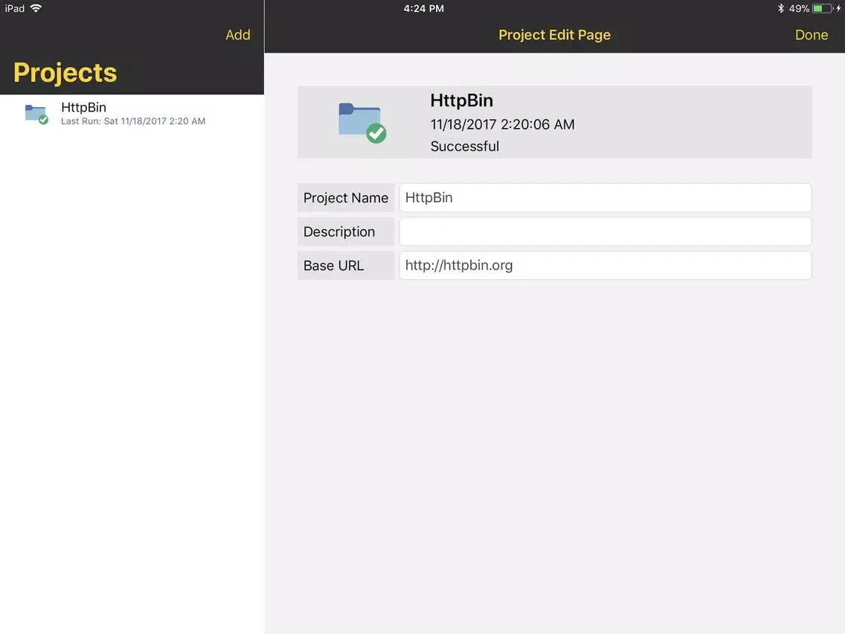This screenshot has width=845, height=634.
Task: Click the 'Projects' heading
Action: pyautogui.click(x=65, y=73)
